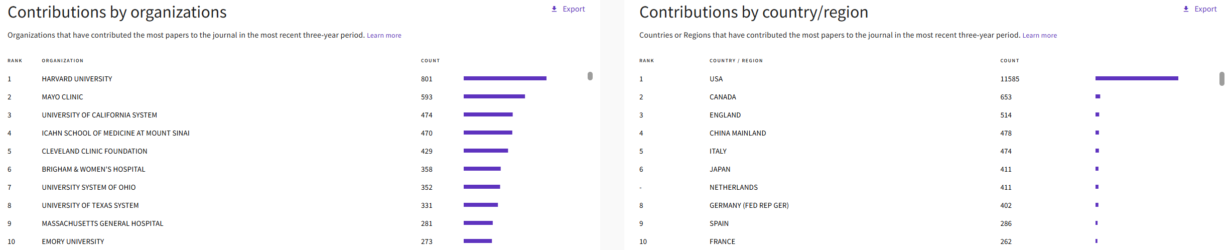Click the Contributions by organizations heading

click(x=117, y=12)
